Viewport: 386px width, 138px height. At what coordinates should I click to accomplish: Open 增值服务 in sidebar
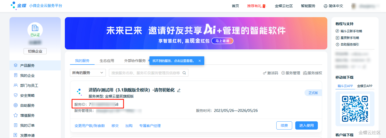pos(27,115)
